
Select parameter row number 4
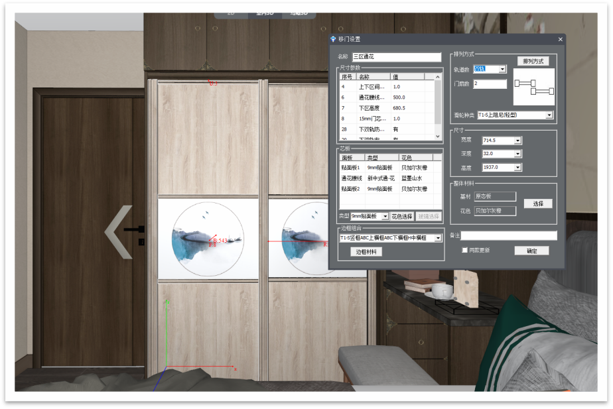point(387,87)
